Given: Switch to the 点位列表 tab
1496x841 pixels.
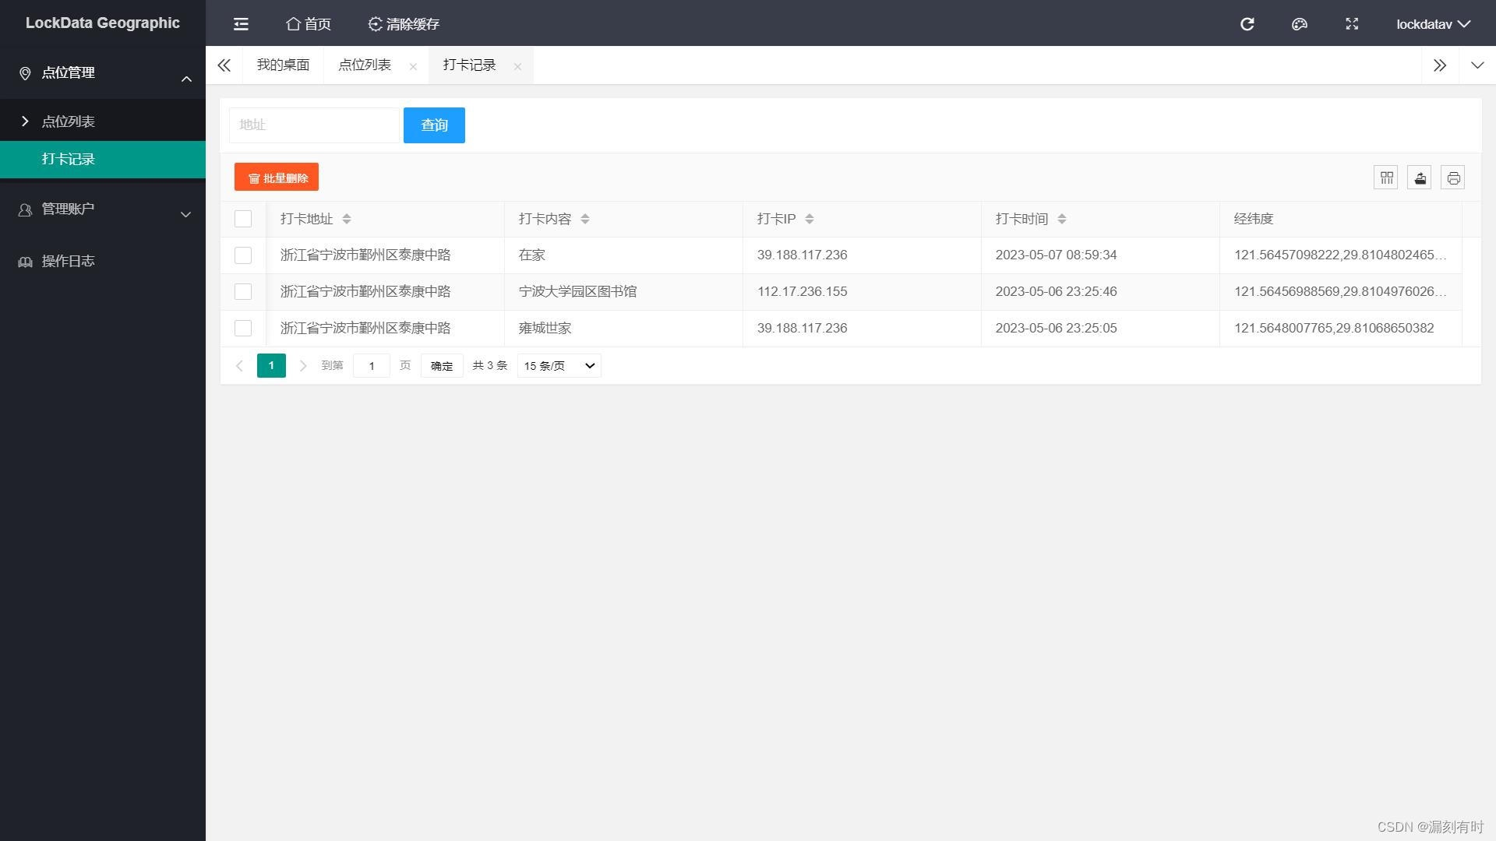Looking at the screenshot, I should pyautogui.click(x=365, y=65).
